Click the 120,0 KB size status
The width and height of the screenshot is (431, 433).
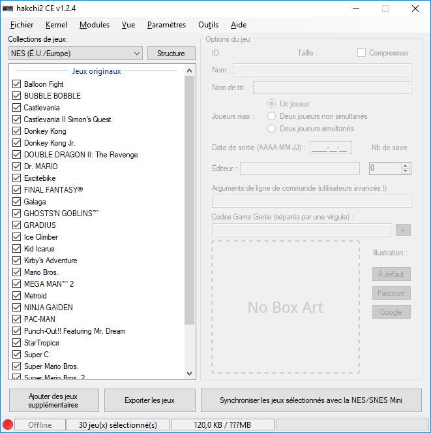[222, 425]
